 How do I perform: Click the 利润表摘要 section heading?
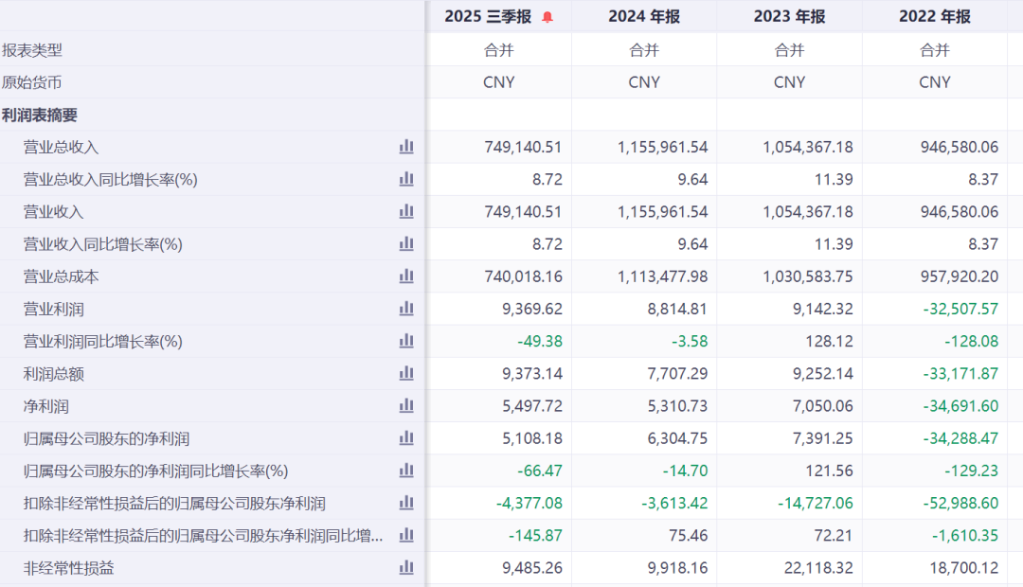pyautogui.click(x=40, y=116)
